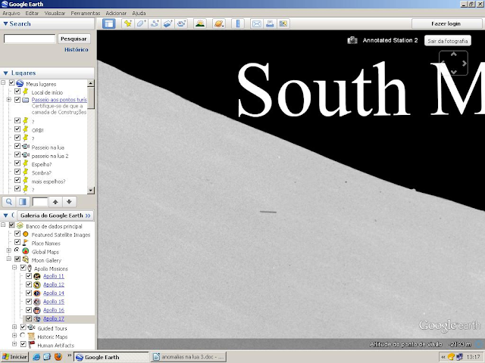Select the add image overlay tool
The height and width of the screenshot is (363, 485).
coord(167,23)
